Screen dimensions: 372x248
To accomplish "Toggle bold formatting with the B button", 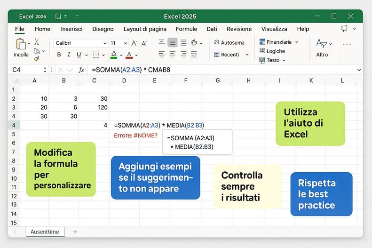I will [59, 55].
